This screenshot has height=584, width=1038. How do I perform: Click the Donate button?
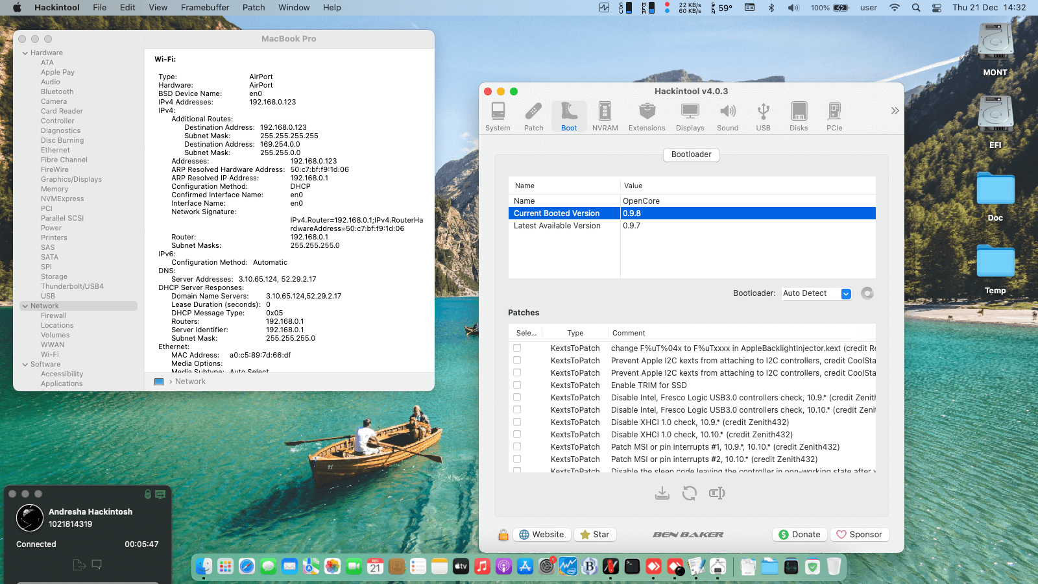tap(799, 534)
